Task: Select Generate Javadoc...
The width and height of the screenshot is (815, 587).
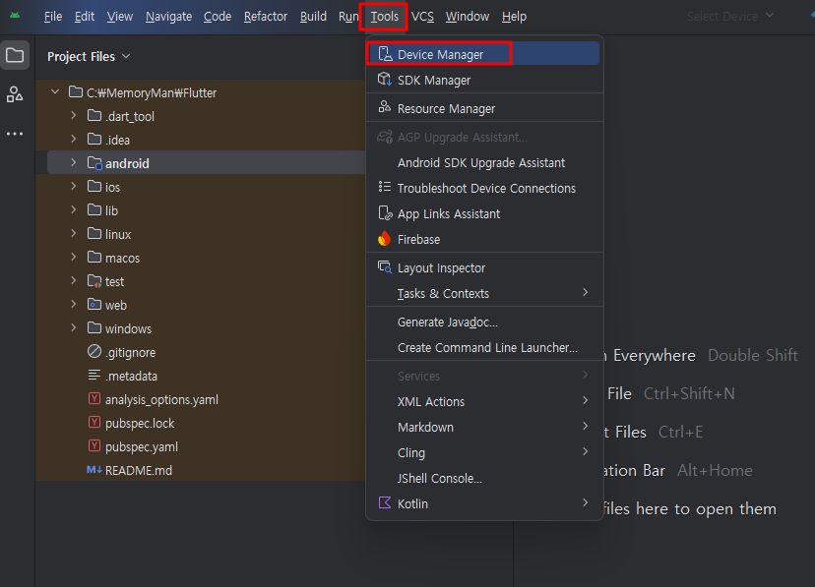Action: point(483,322)
